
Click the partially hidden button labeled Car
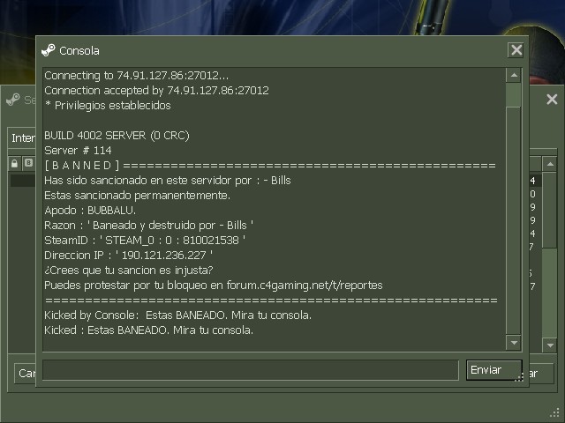tap(26, 374)
